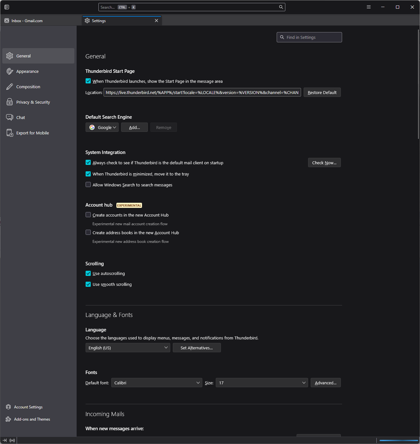Click the Composition pencil icon
This screenshot has height=444, width=420.
[x=10, y=87]
